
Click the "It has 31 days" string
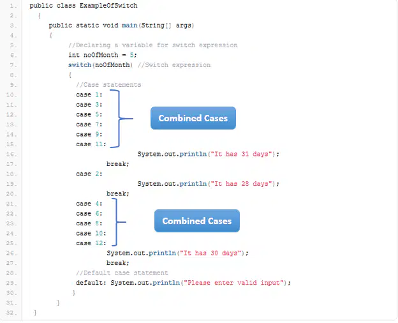241,154
